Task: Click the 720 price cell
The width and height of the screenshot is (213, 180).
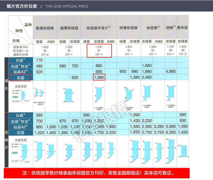Action: pyautogui.click(x=75, y=66)
